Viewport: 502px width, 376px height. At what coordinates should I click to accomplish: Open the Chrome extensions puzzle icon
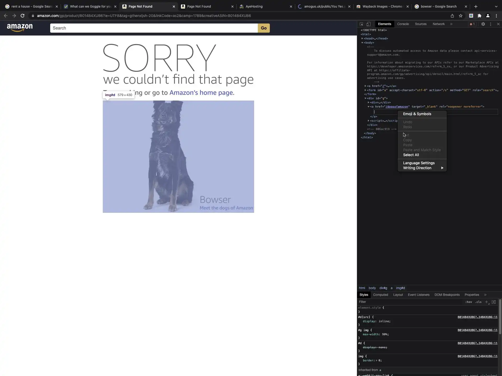pyautogui.click(x=479, y=16)
